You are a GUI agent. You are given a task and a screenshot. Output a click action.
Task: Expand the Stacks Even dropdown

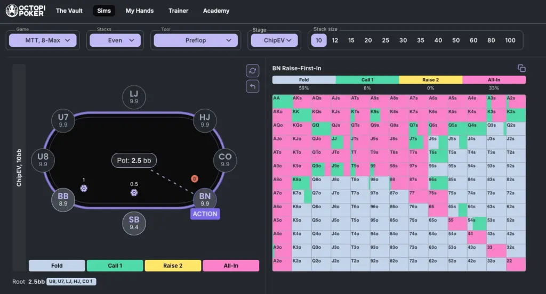[x=115, y=40]
